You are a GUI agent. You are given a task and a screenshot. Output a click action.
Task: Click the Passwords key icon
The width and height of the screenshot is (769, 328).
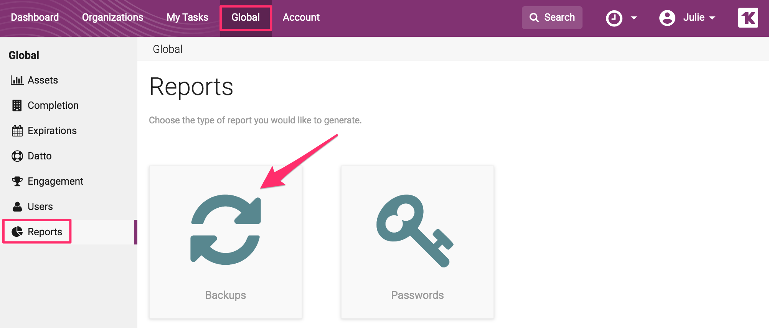[414, 230]
